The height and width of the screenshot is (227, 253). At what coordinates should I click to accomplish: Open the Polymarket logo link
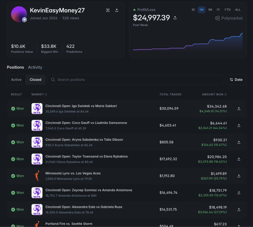[x=229, y=18]
